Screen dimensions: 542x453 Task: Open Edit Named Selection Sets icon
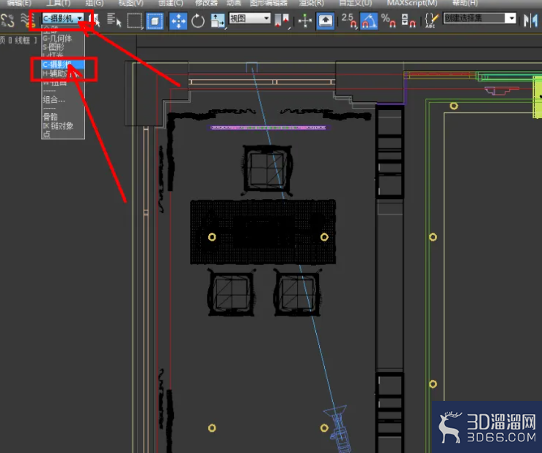431,21
